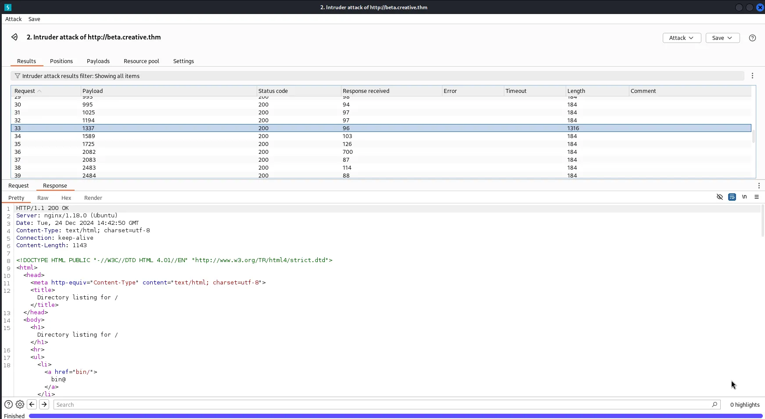Viewport: 765px width, 419px height.
Task: Open the message editor hamburger menu
Action: coord(757,197)
